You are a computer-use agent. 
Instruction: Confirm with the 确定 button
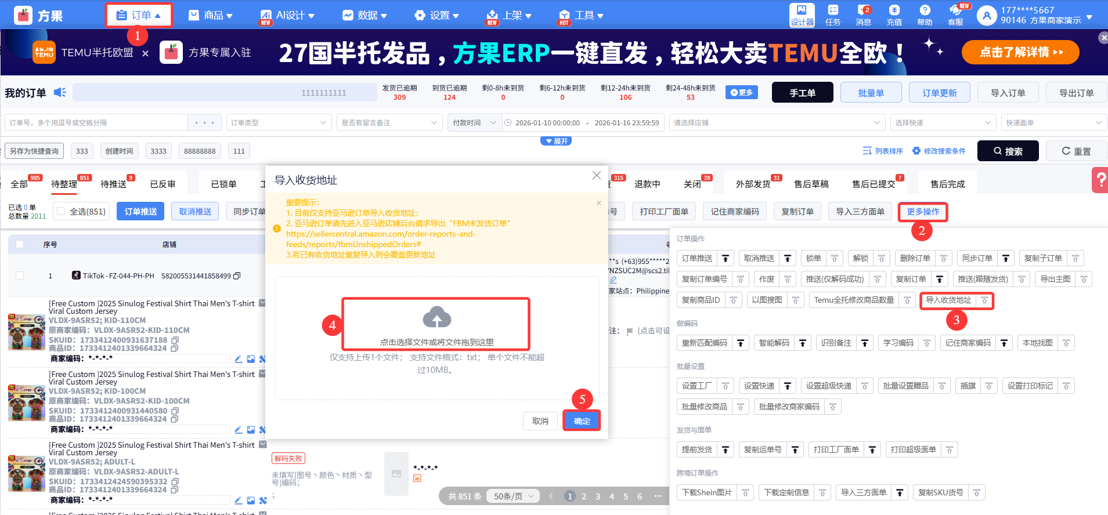582,420
